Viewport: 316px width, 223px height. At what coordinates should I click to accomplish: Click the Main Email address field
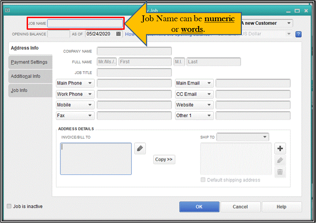253,83
